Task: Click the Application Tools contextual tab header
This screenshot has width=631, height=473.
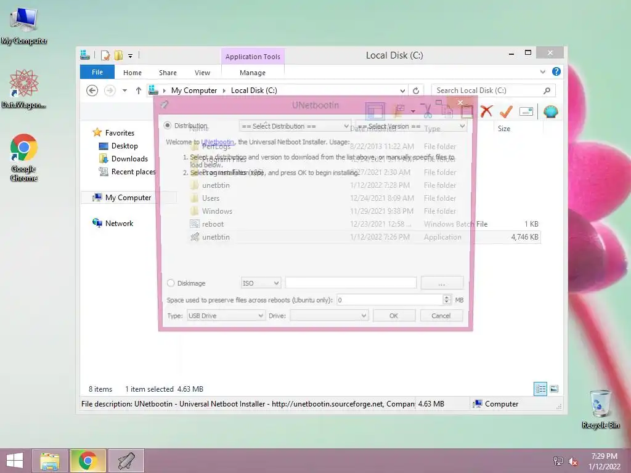Action: click(253, 57)
